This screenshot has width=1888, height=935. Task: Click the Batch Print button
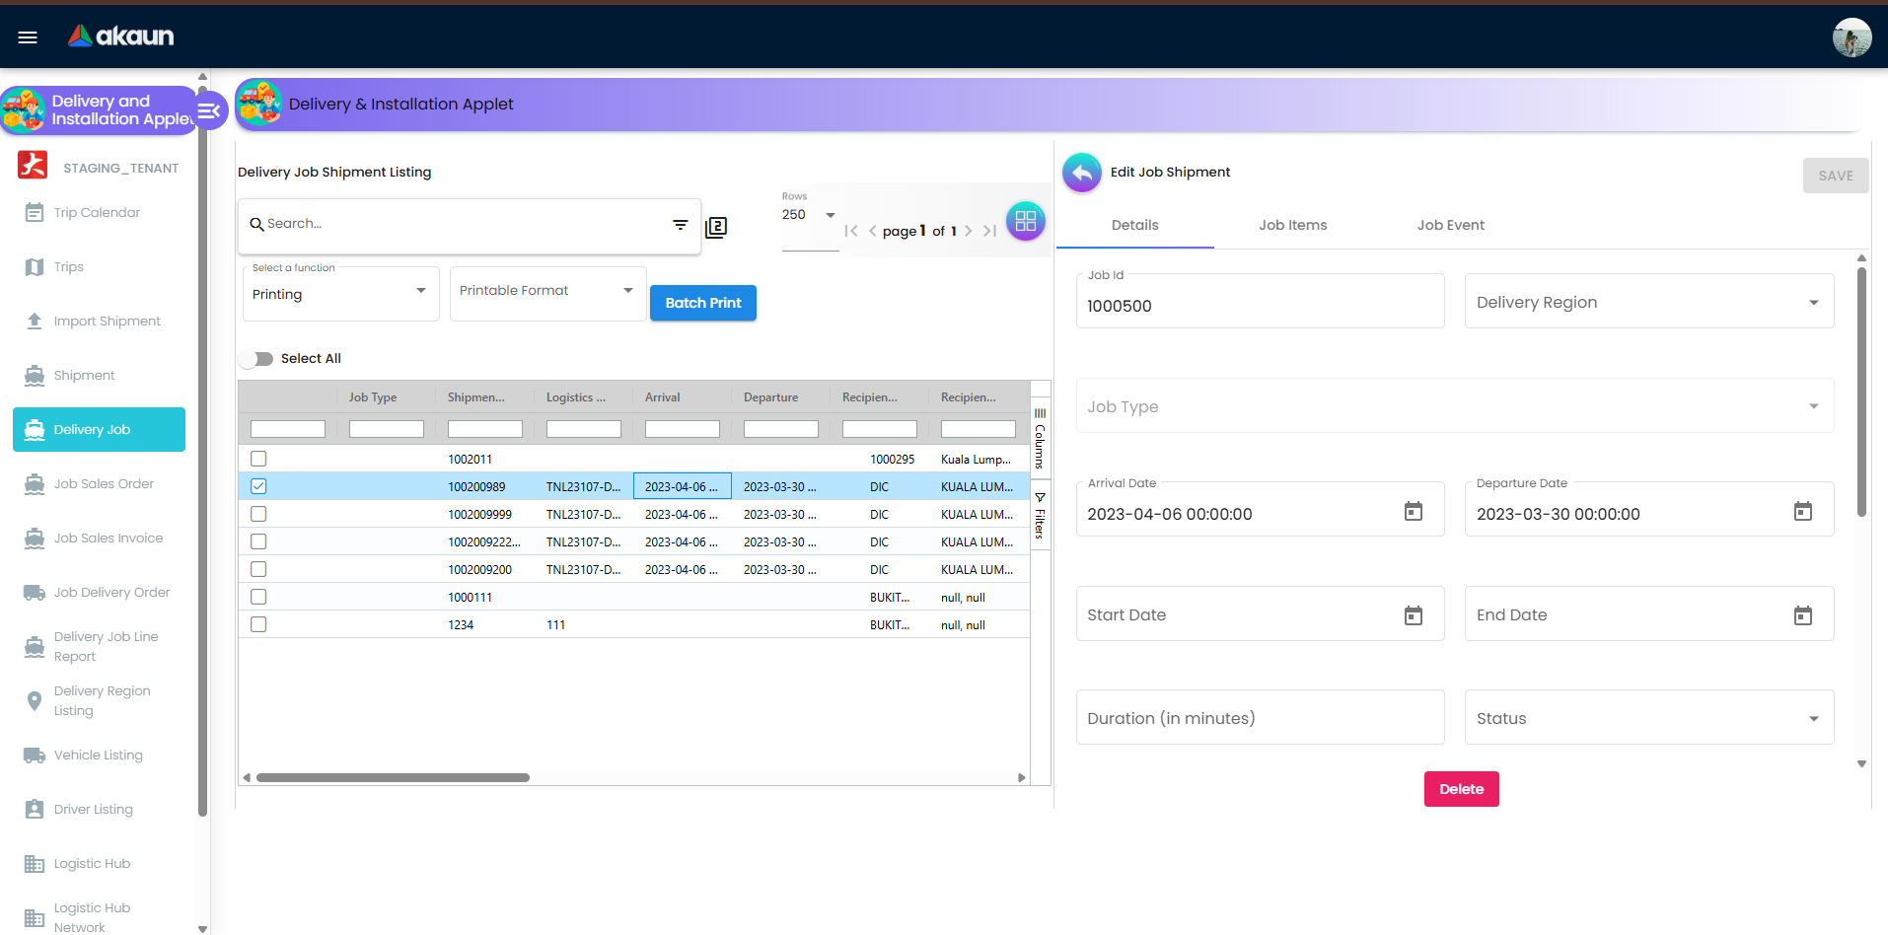click(x=702, y=302)
